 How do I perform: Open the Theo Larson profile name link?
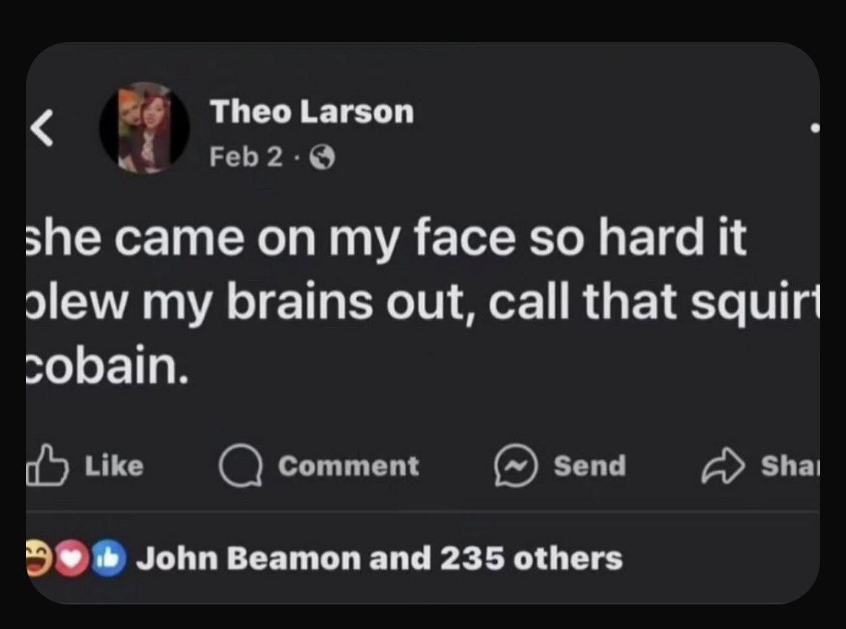pos(312,111)
